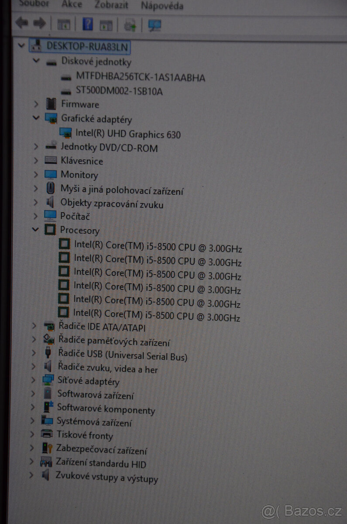Click the update driver toolbar icon
Viewport: 347px width, 524px height.
tap(130, 25)
